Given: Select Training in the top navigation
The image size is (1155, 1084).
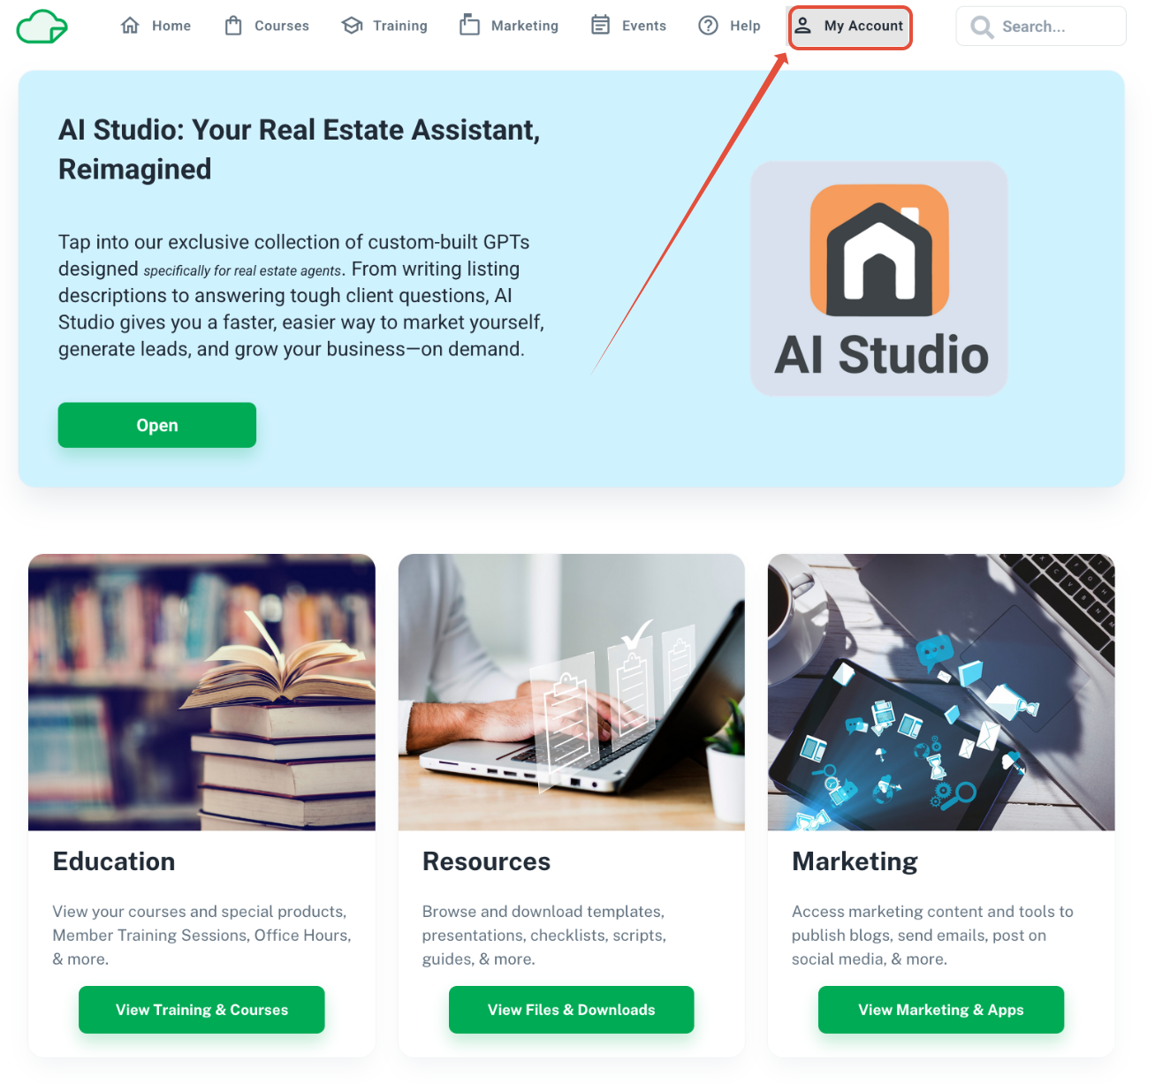Looking at the screenshot, I should coord(385,26).
